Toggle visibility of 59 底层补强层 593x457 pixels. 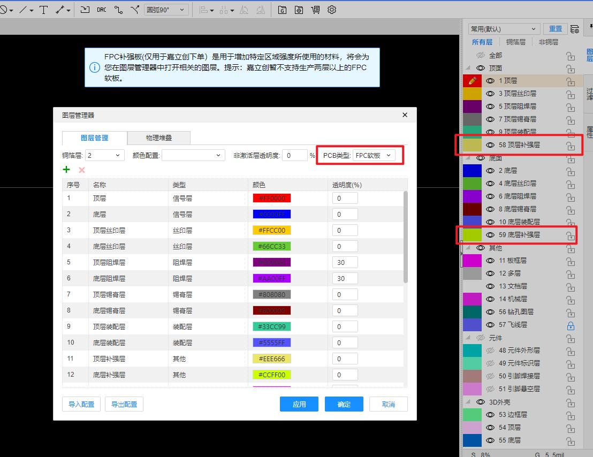coord(490,235)
